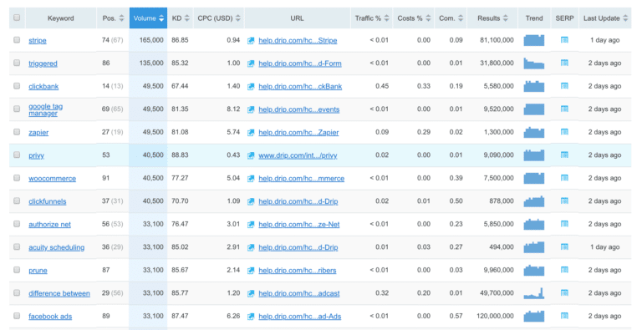The image size is (642, 330).
Task: Open trend chart for difference between keyword
Action: tap(534, 292)
